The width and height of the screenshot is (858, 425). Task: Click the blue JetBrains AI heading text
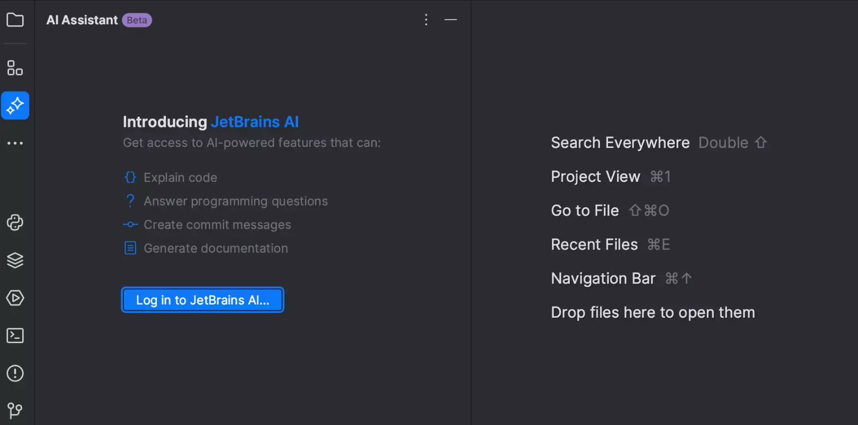click(x=255, y=122)
